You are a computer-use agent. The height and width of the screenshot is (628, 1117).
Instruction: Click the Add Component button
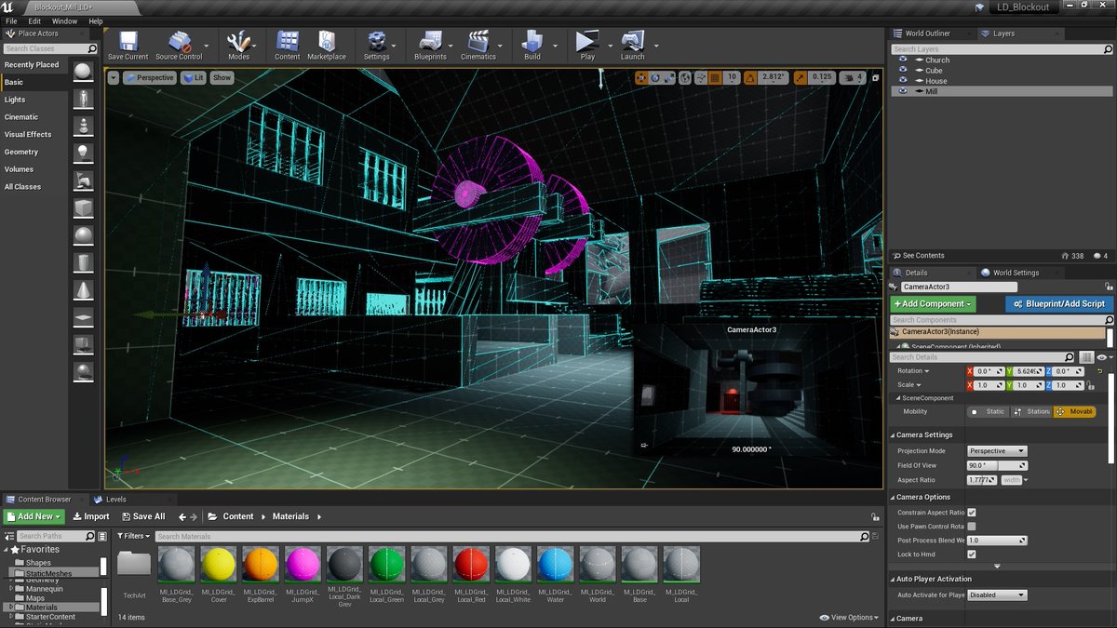(933, 304)
